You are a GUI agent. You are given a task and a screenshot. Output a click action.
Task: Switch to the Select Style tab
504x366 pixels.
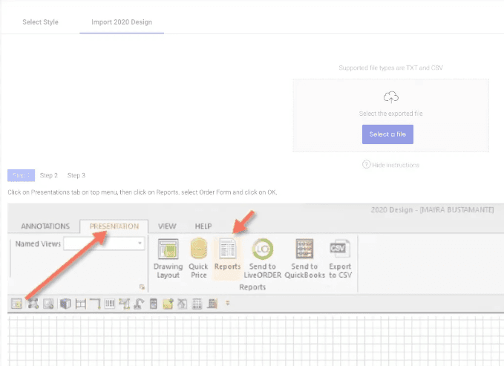point(41,22)
